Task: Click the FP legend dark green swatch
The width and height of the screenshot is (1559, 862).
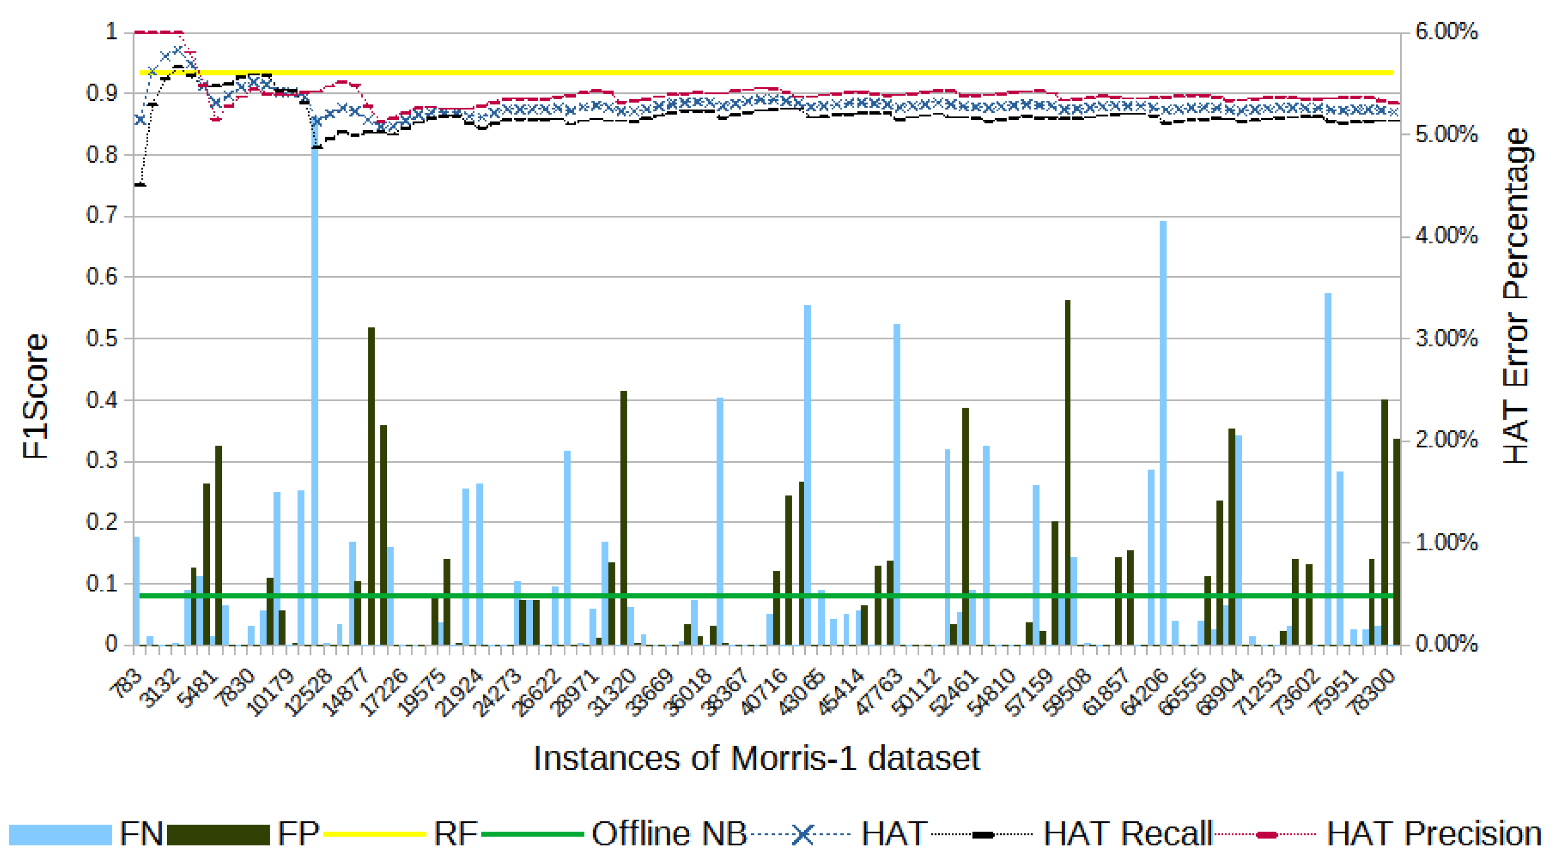Action: pyautogui.click(x=218, y=835)
